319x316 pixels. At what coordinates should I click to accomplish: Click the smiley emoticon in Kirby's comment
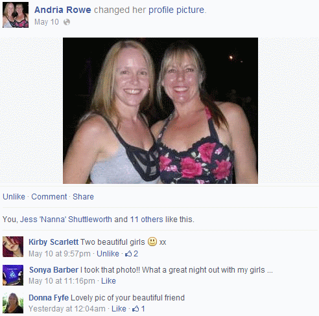point(152,242)
